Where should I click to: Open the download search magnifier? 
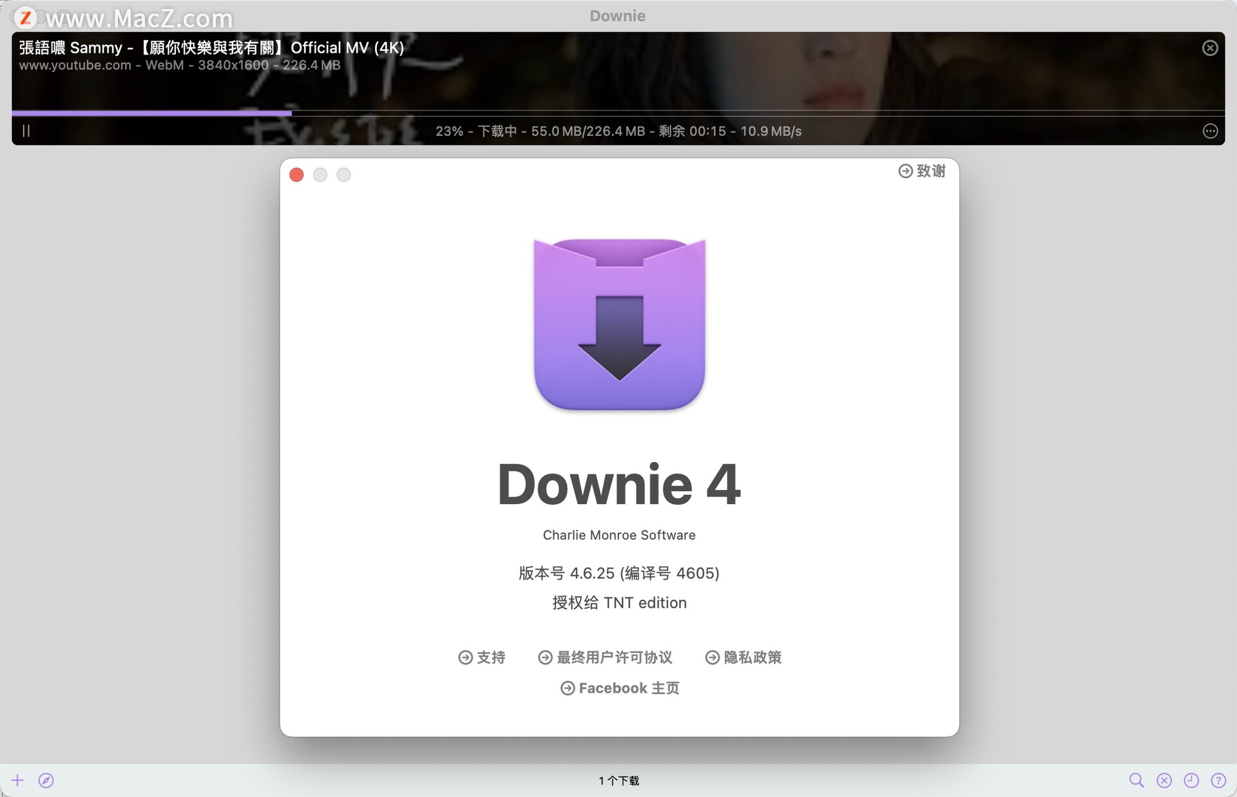pos(1136,780)
